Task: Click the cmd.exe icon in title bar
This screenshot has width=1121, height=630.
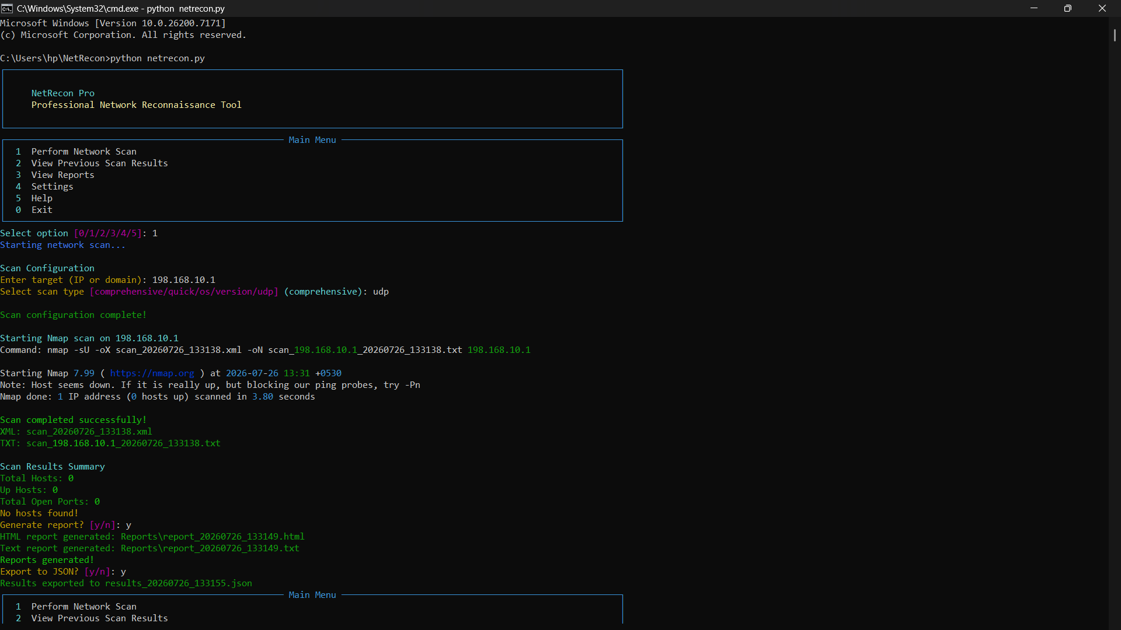Action: tap(7, 8)
